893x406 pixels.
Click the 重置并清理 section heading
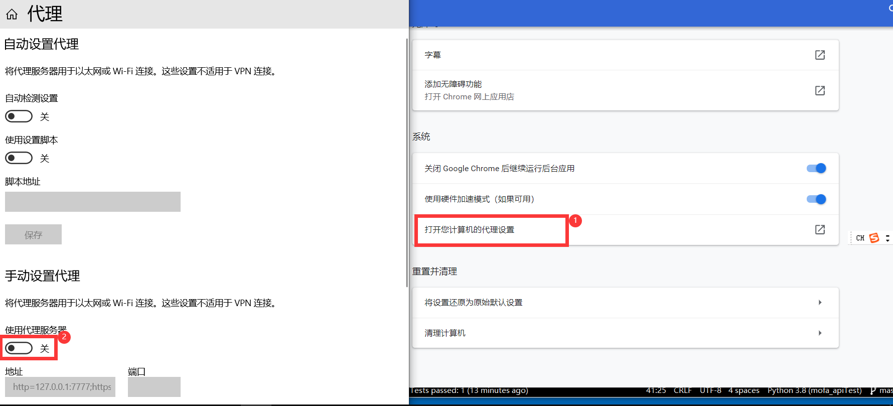[x=434, y=272]
